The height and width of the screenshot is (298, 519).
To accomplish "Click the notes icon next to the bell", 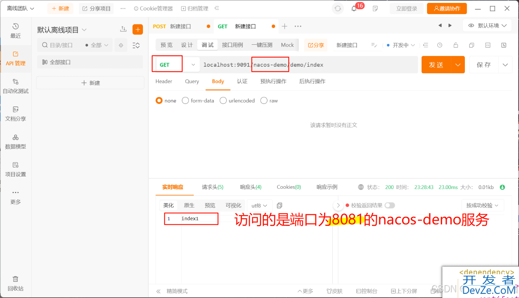I will tap(375, 8).
